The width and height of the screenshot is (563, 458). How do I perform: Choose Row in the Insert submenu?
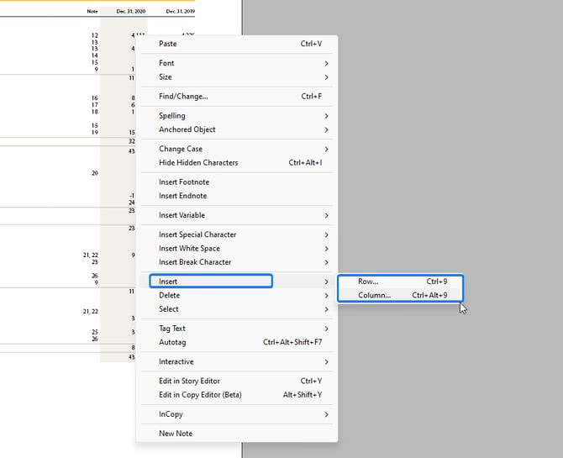(368, 282)
